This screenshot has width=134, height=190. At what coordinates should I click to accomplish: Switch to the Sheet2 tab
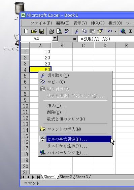(66, 177)
